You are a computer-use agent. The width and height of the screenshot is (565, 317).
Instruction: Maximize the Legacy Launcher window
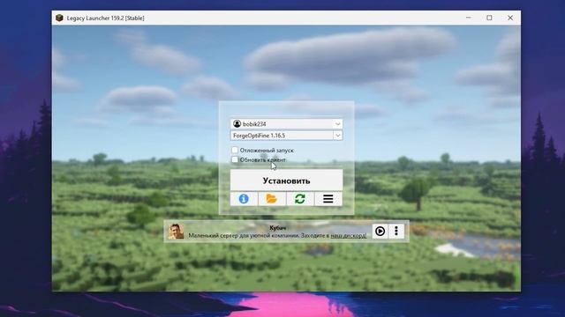tap(489, 18)
